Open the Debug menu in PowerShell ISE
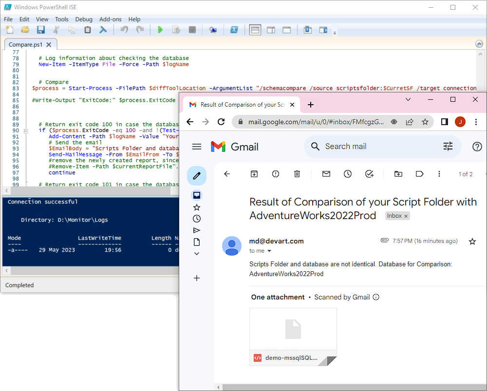 [84, 19]
